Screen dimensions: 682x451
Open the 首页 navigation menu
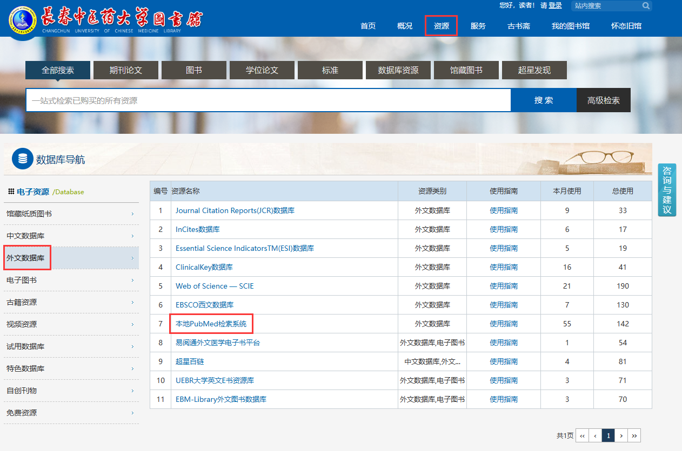pyautogui.click(x=368, y=26)
